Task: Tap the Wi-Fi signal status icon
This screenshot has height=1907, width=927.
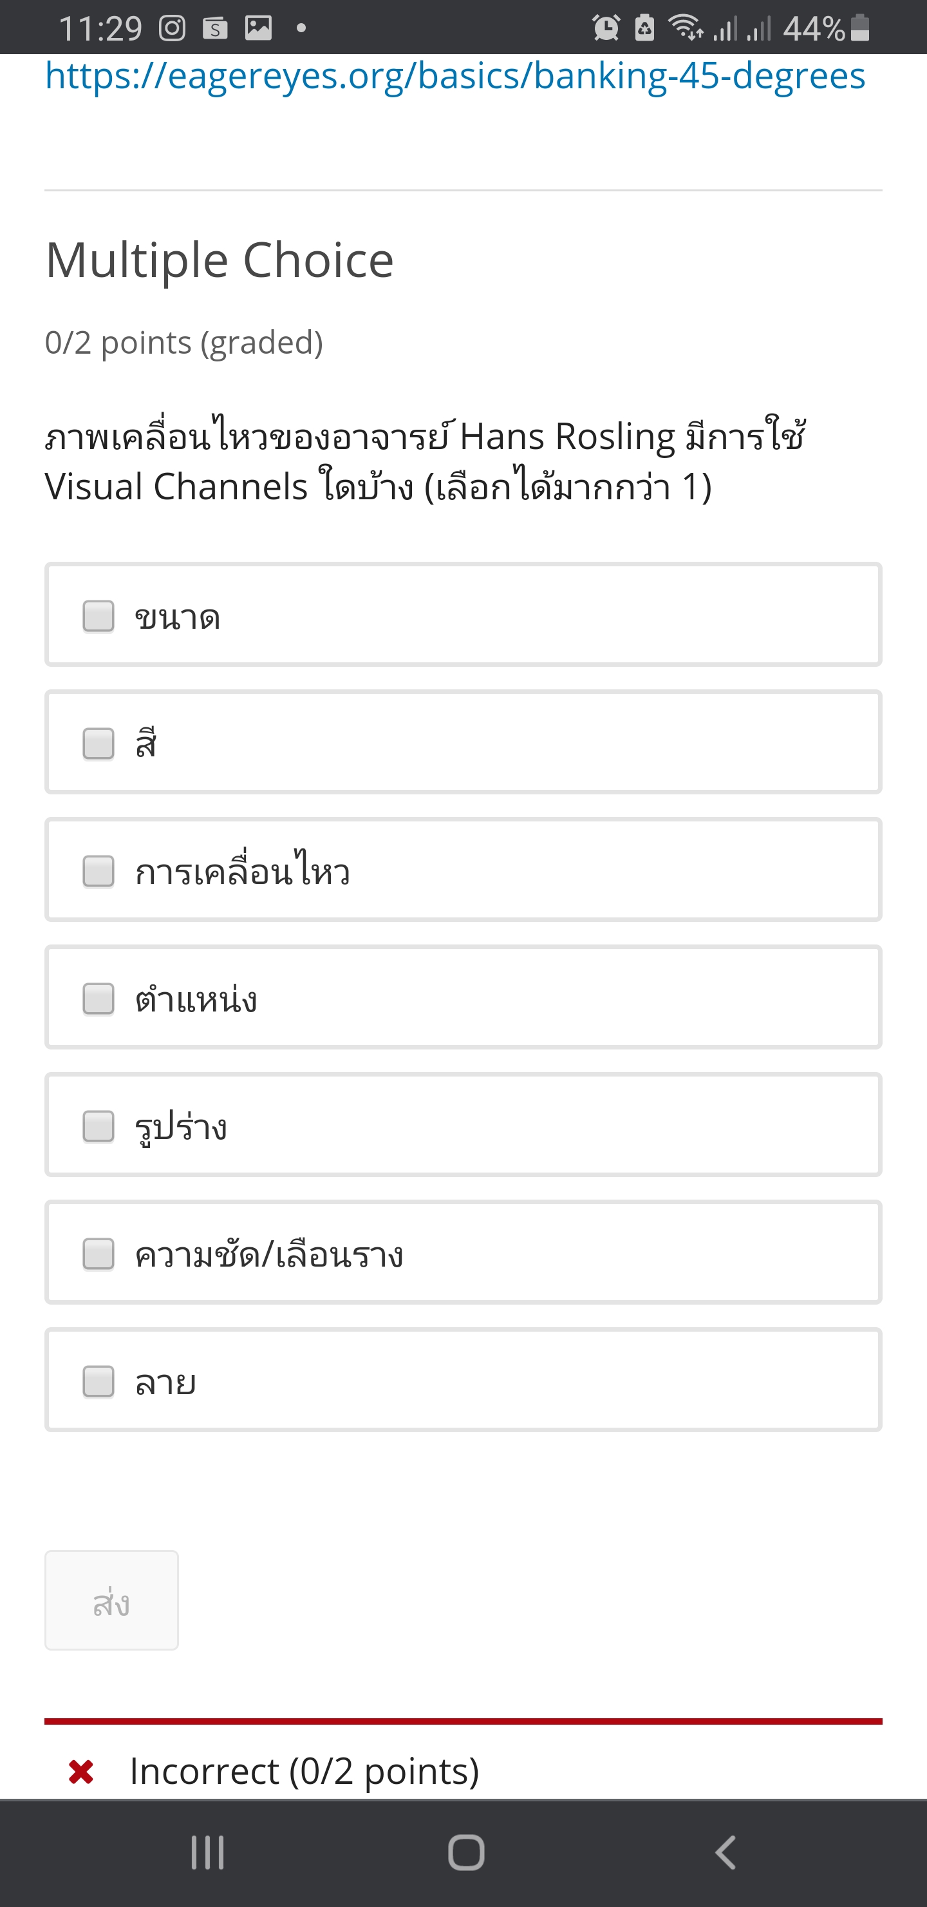Action: pos(685,28)
